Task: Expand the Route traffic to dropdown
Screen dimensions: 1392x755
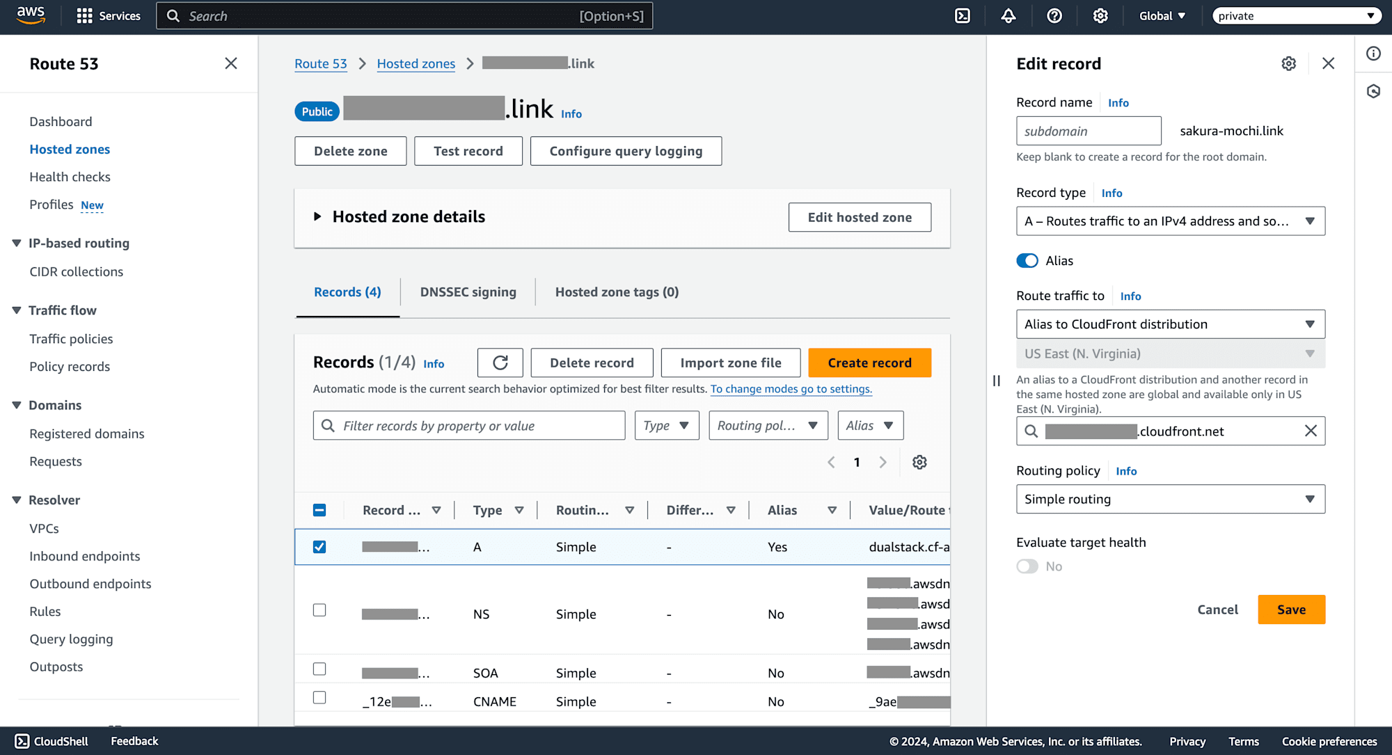Action: [x=1171, y=324]
